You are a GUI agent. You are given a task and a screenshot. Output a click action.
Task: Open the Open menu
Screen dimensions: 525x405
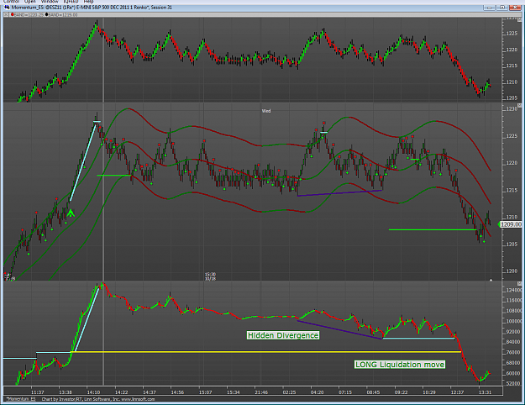(x=29, y=2)
